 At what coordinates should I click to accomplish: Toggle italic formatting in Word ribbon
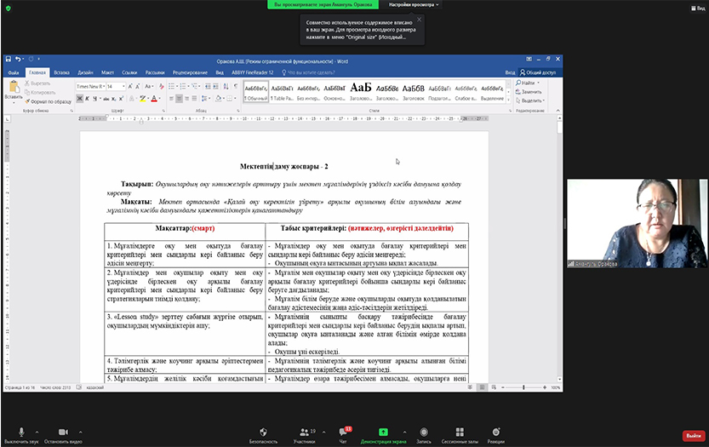(87, 98)
